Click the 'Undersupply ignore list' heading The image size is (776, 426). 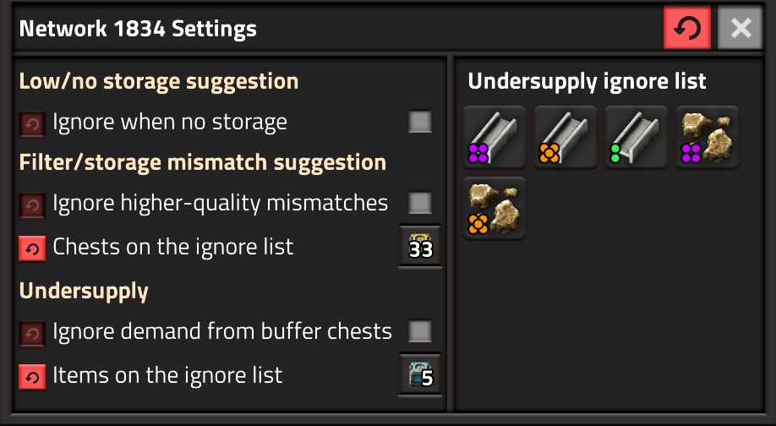(x=587, y=82)
